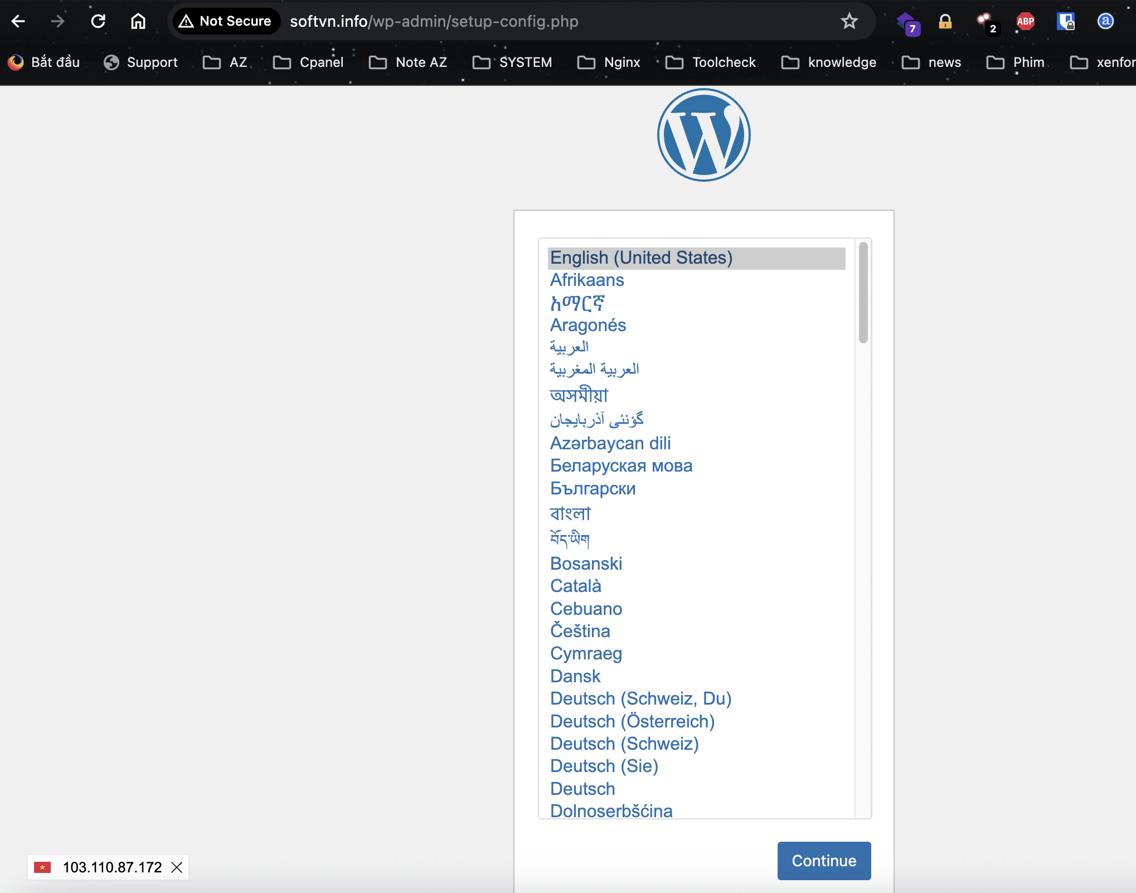
Task: Open the SYSTEM bookmarks folder
Action: tap(512, 62)
